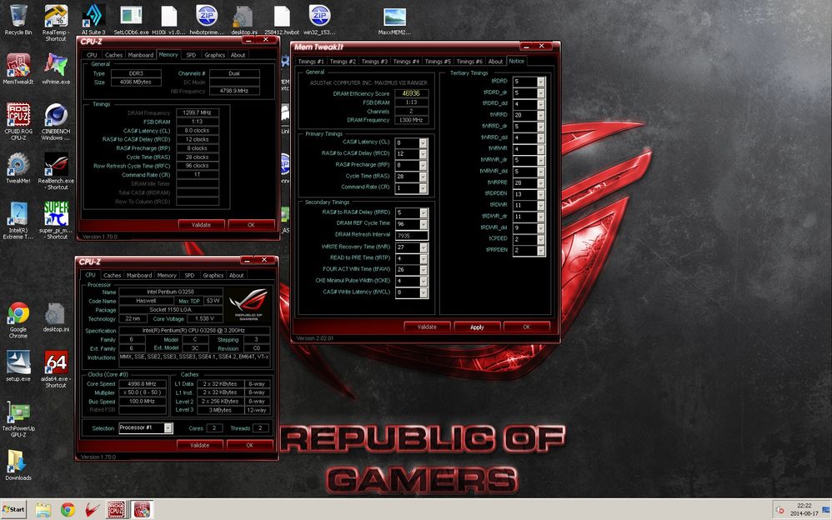Open the CPUID ROG CPU-Z desktop shortcut

tap(18, 122)
